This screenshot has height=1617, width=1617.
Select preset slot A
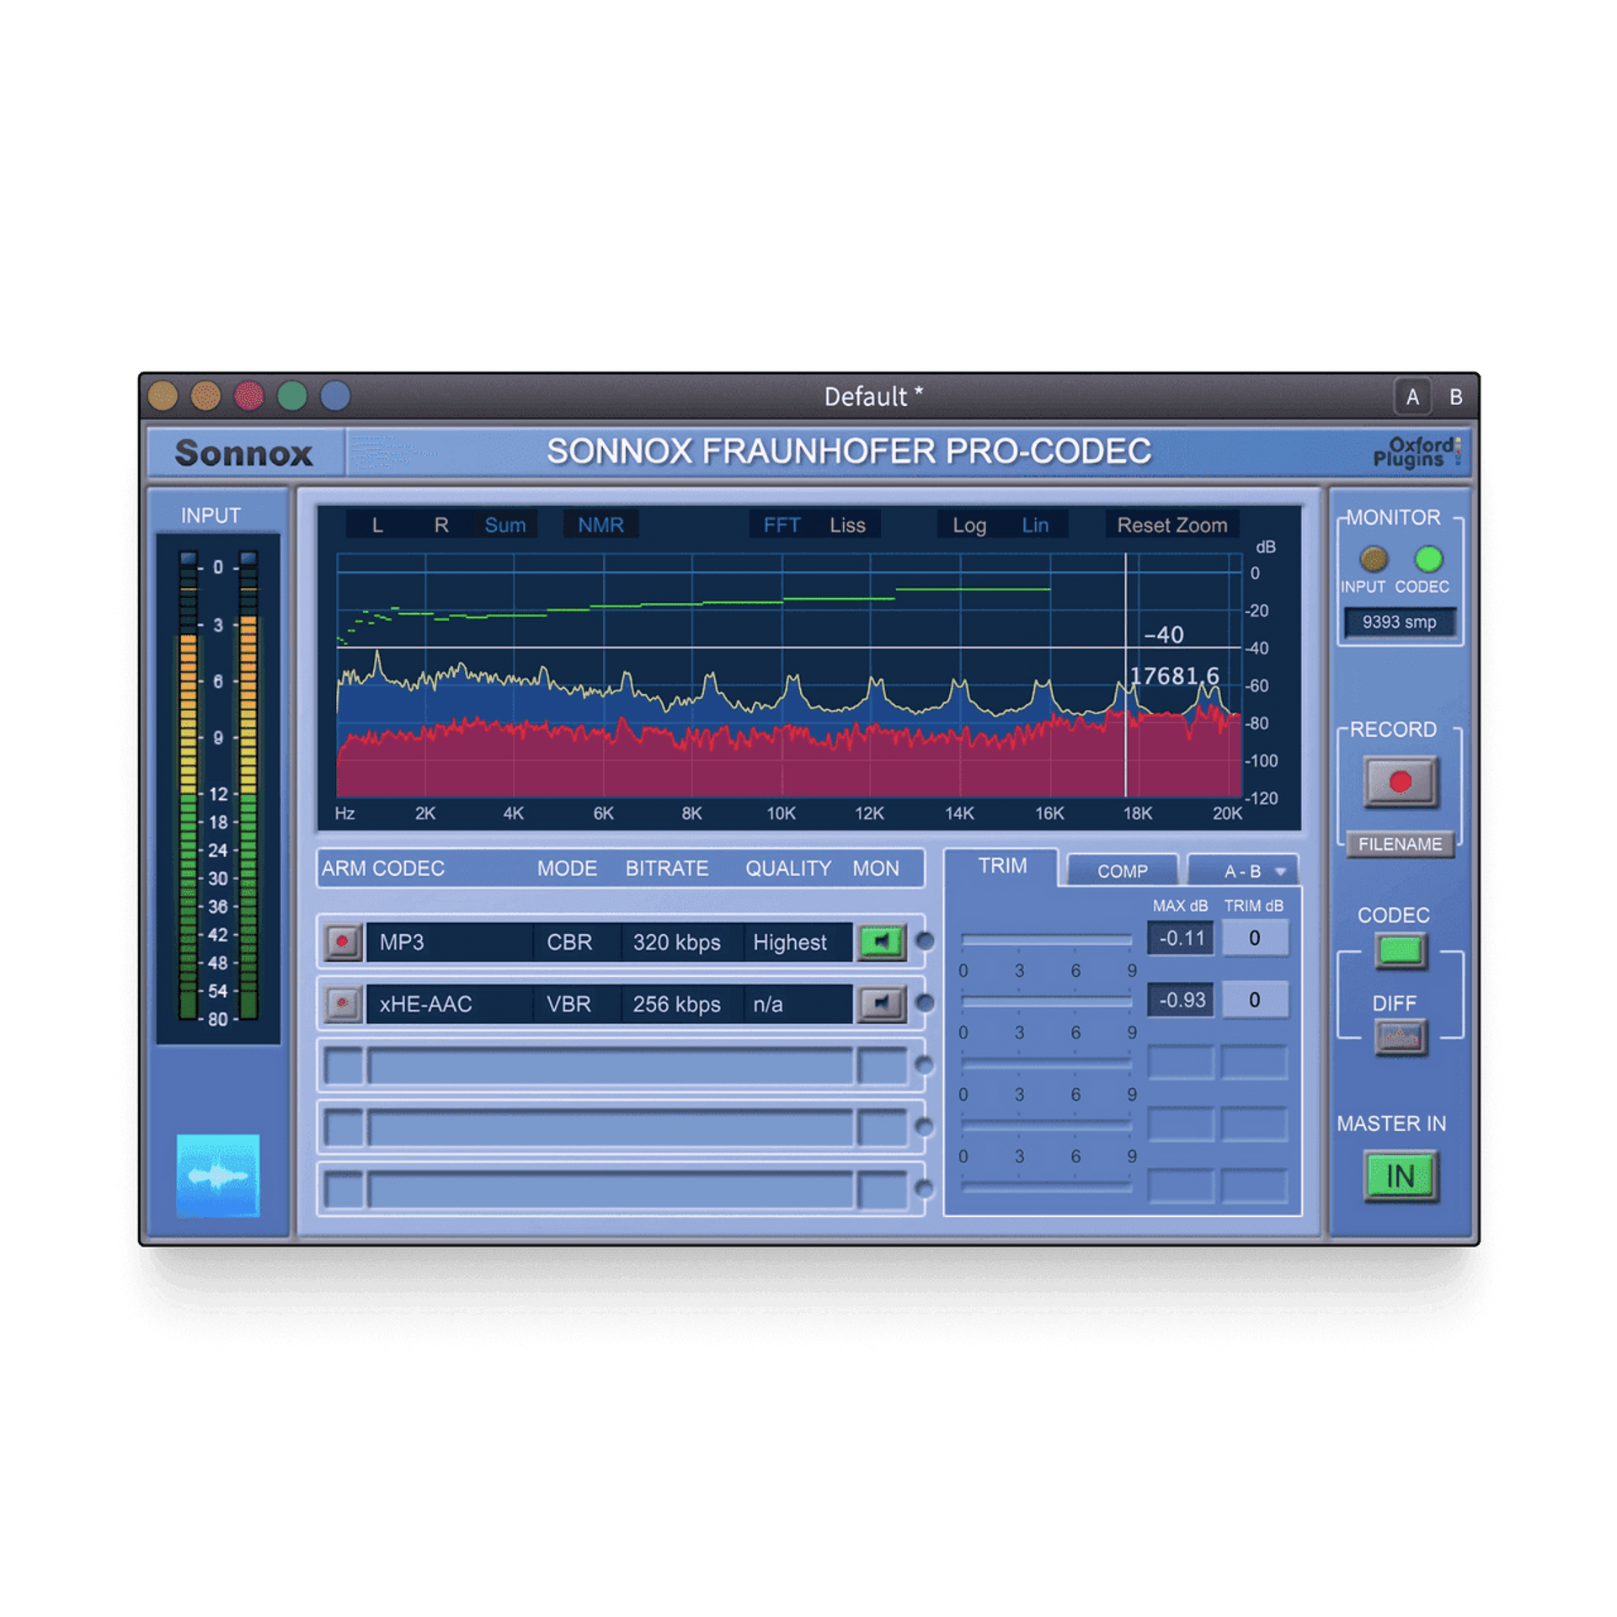[1412, 397]
